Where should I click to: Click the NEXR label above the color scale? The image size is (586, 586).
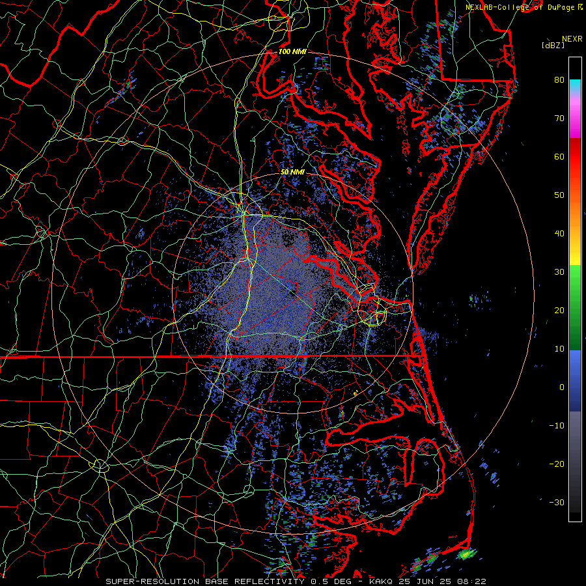point(572,39)
